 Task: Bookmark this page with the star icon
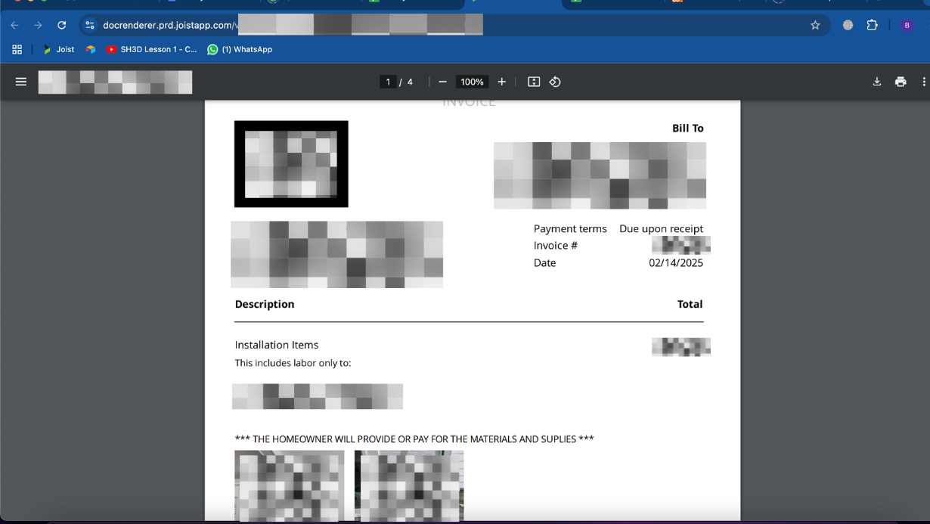[x=815, y=25]
